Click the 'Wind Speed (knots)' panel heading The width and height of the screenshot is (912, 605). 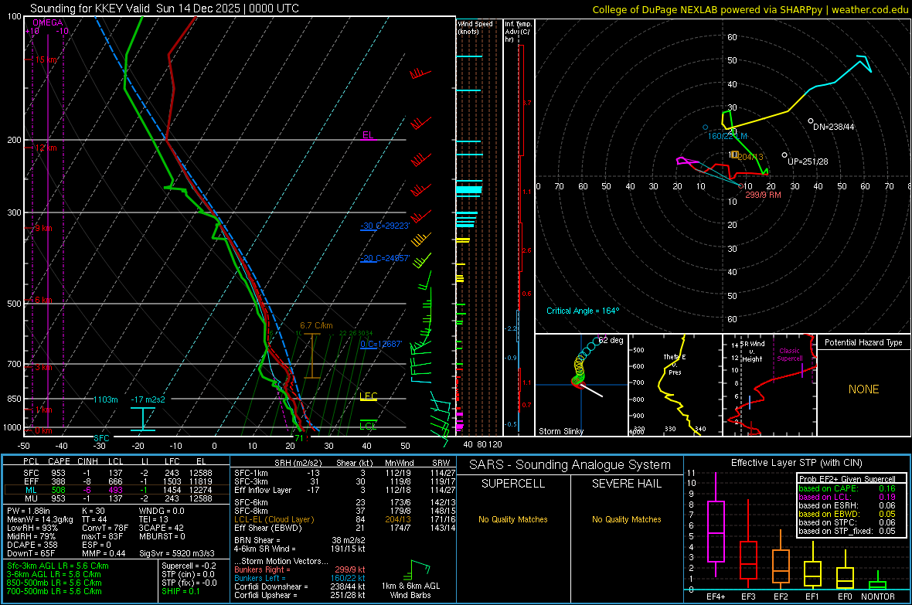pyautogui.click(x=475, y=28)
